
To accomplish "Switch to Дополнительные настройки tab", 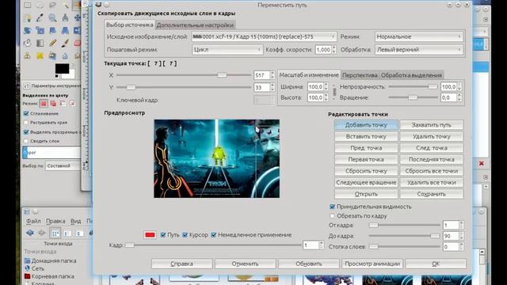I will [x=195, y=25].
